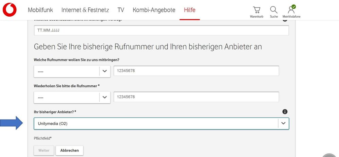Image resolution: width=339 pixels, height=157 pixels.
Task: Click info icon beside 'Ihr bisheriger Anbieter'
Action: point(285,112)
